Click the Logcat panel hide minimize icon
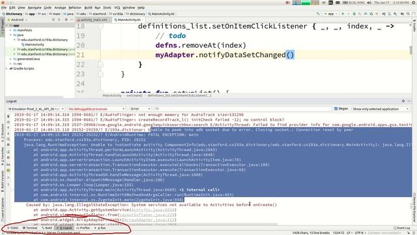Image resolution: width=417 pixels, height=235 pixels. point(409,101)
